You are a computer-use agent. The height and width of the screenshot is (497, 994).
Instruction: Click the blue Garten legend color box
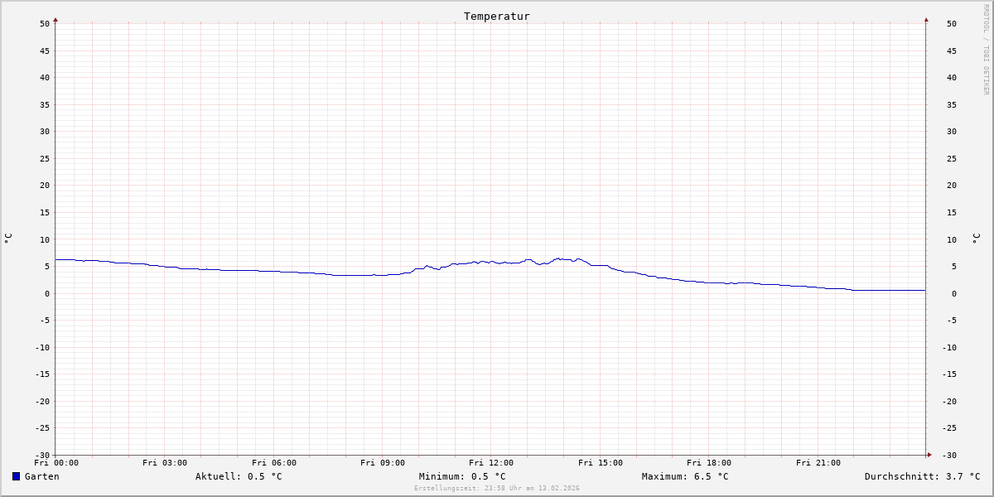[x=16, y=476]
